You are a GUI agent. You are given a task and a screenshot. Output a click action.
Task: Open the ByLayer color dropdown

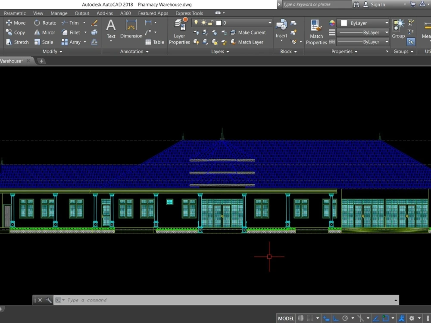coord(386,23)
